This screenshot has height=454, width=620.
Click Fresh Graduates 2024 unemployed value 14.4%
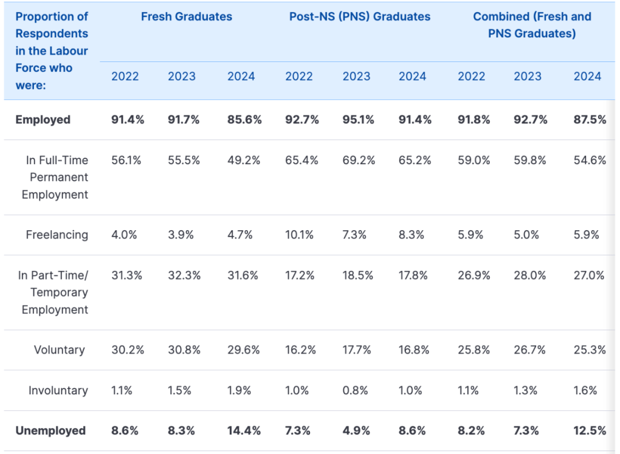[x=244, y=430]
